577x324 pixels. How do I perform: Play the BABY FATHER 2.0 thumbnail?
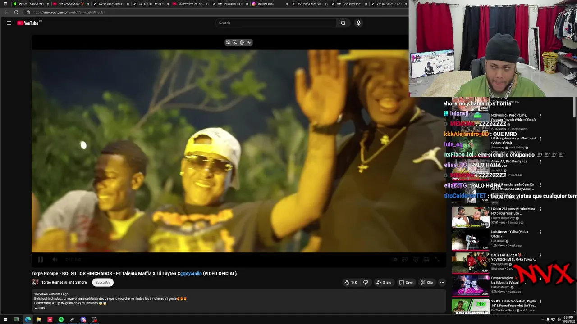coord(470,263)
